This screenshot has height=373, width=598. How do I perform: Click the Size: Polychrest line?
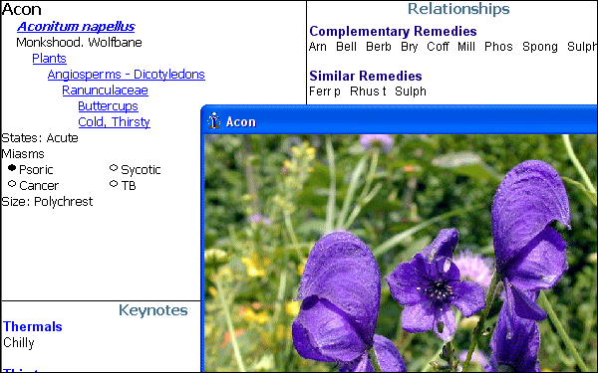click(47, 202)
